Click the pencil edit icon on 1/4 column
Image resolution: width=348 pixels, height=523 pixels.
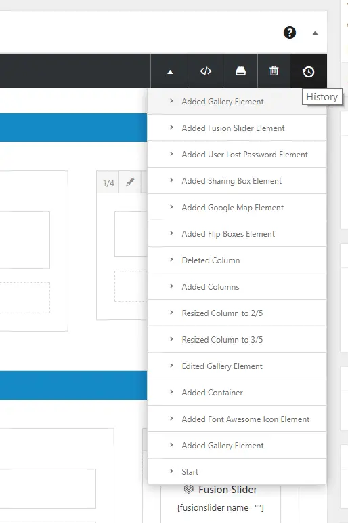(130, 182)
